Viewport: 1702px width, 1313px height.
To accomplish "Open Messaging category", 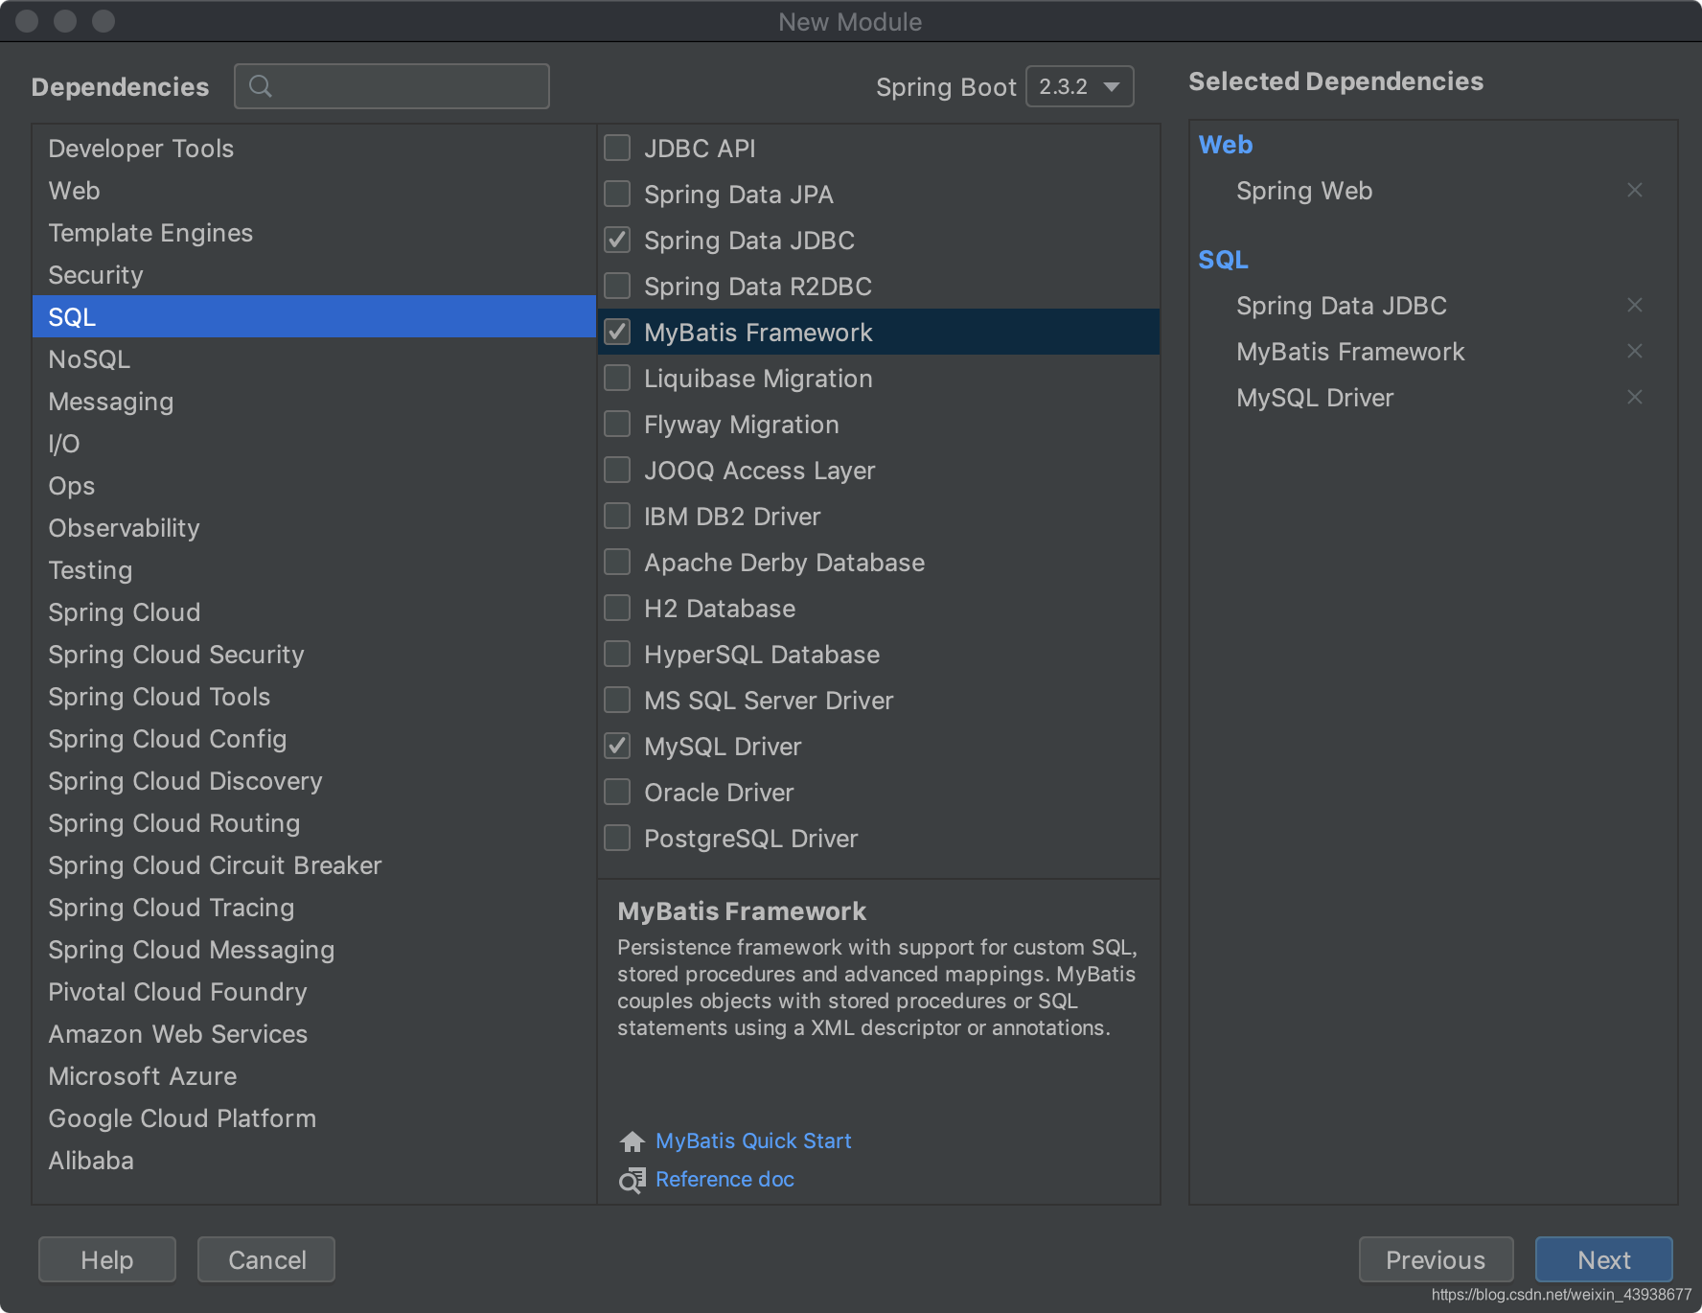I will click(314, 402).
